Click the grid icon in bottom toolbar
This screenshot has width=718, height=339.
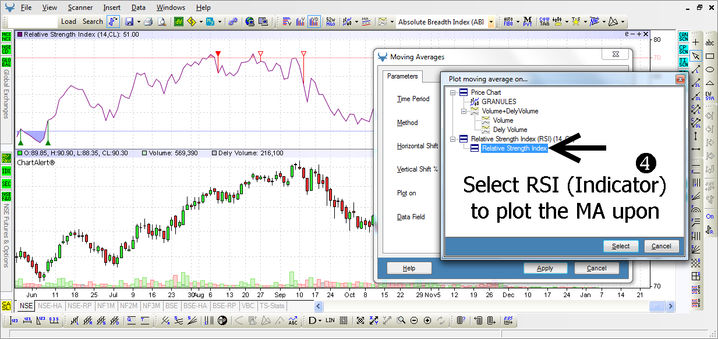pyautogui.click(x=344, y=320)
